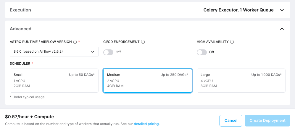Collapse the Advanced section chevron
Screen dimensions: 295x130
pos(282,29)
